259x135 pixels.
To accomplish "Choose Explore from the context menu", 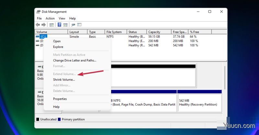I will [x=58, y=47].
